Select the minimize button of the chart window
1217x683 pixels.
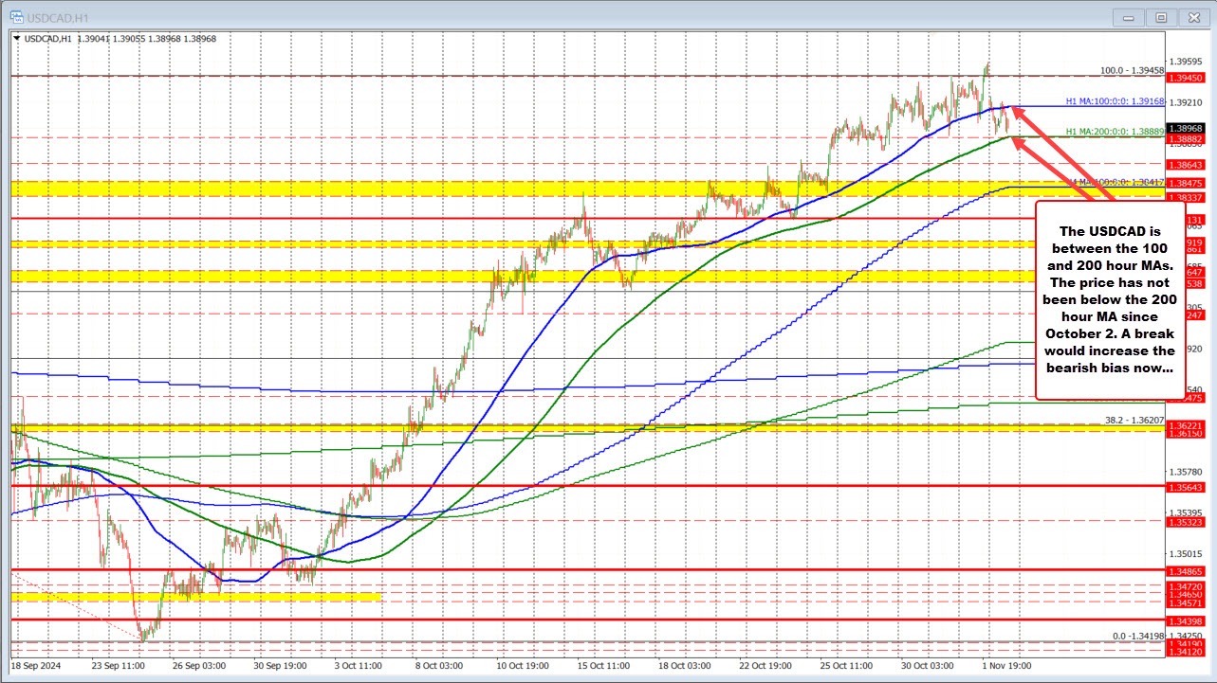1128,17
